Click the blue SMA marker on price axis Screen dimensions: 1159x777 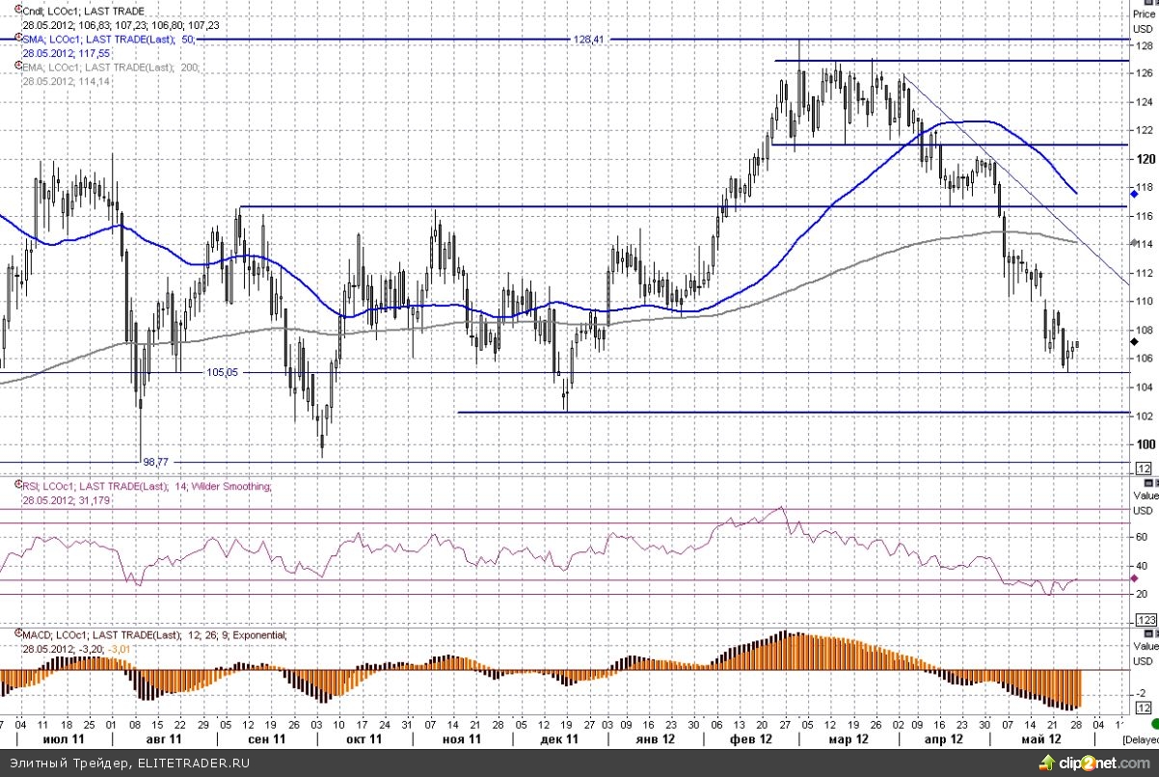pyautogui.click(x=1134, y=194)
